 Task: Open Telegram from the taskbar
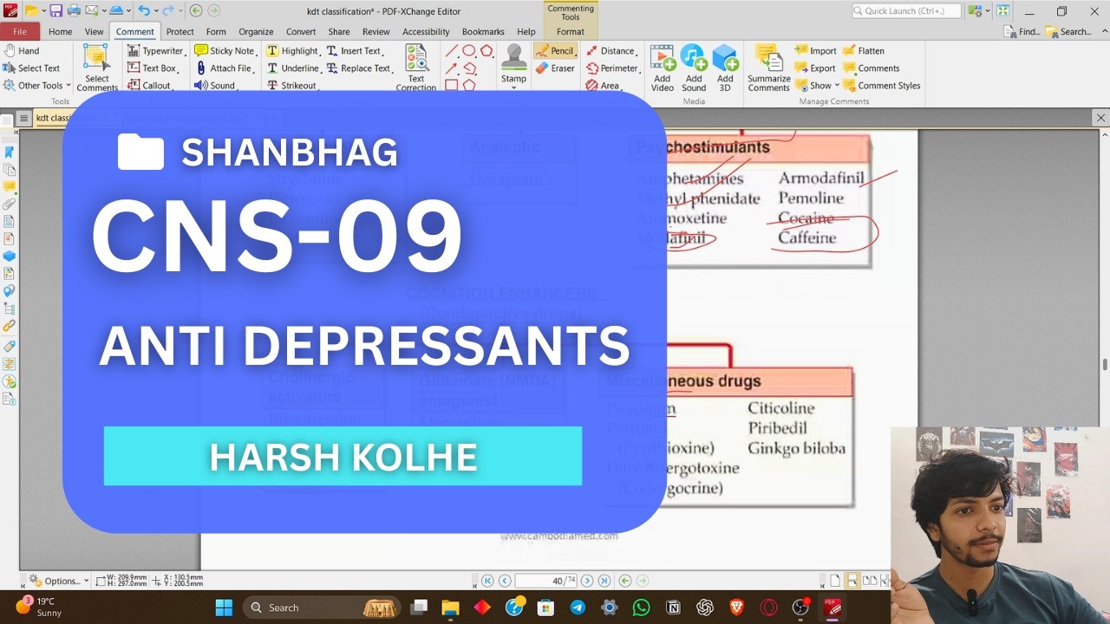pyautogui.click(x=577, y=608)
